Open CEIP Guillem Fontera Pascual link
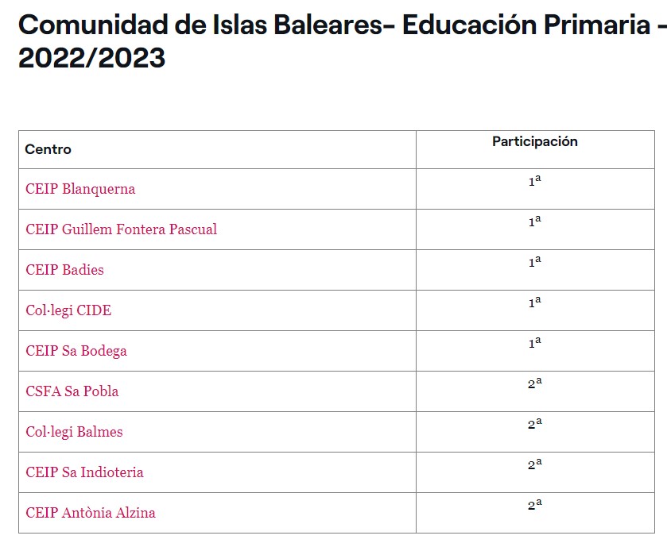Image resolution: width=667 pixels, height=547 pixels. (121, 229)
